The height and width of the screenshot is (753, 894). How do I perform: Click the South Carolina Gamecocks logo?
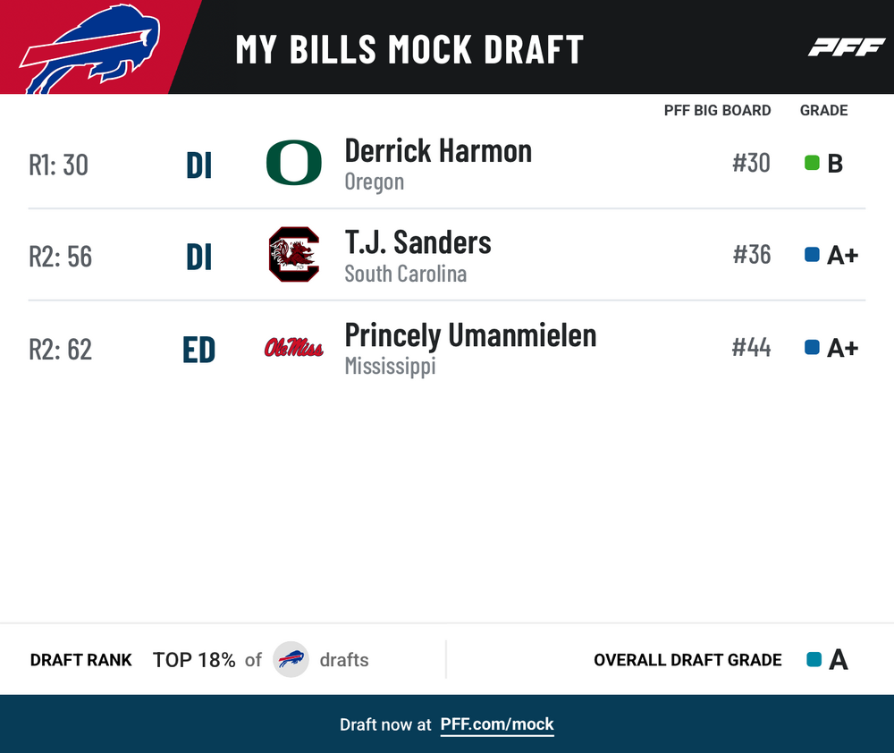pyautogui.click(x=293, y=254)
